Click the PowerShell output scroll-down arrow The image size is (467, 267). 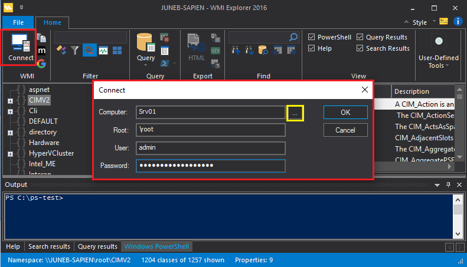click(458, 234)
